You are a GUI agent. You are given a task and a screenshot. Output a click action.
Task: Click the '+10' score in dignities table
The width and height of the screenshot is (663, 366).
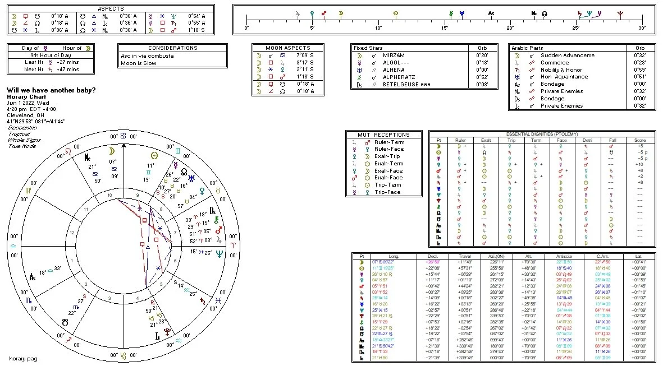(x=640, y=165)
